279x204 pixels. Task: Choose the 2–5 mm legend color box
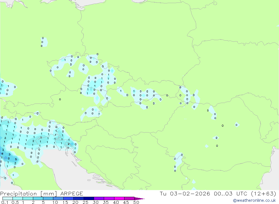coord(38,198)
